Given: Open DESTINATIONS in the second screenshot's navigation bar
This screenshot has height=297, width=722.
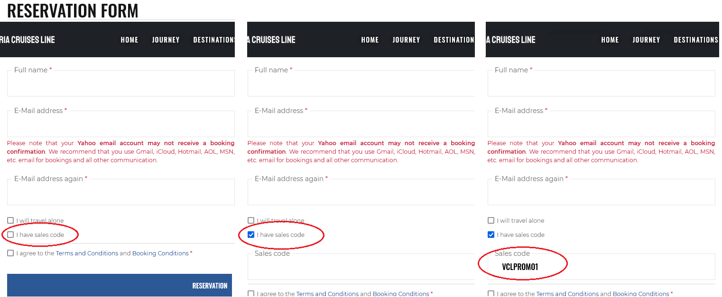Looking at the screenshot, I should pos(454,40).
